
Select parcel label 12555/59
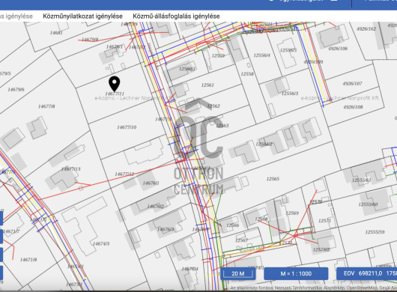click(375, 232)
